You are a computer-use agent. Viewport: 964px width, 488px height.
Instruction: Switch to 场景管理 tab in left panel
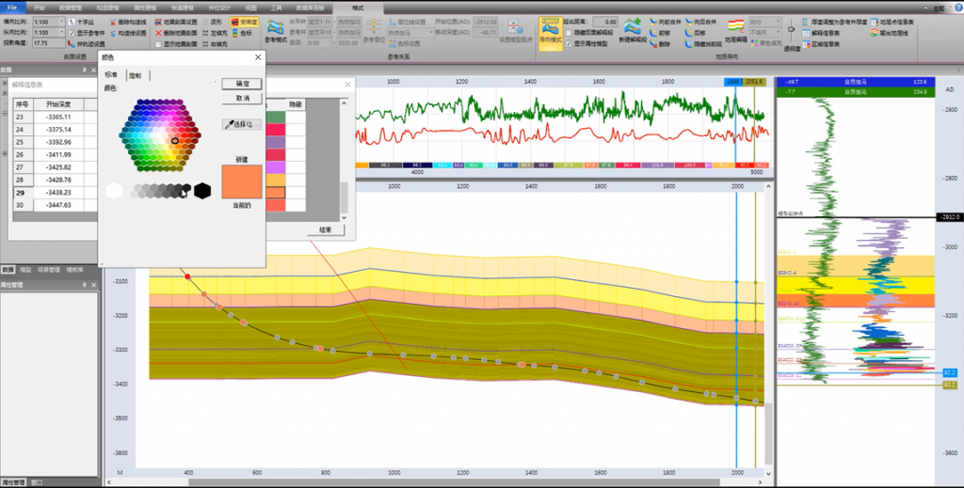click(49, 270)
